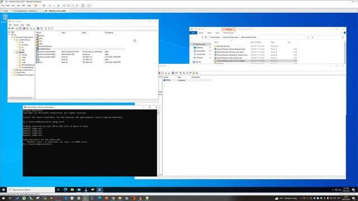Click the PowerShell window vertical scrollbar
This screenshot has height=201, width=358.
158,143
